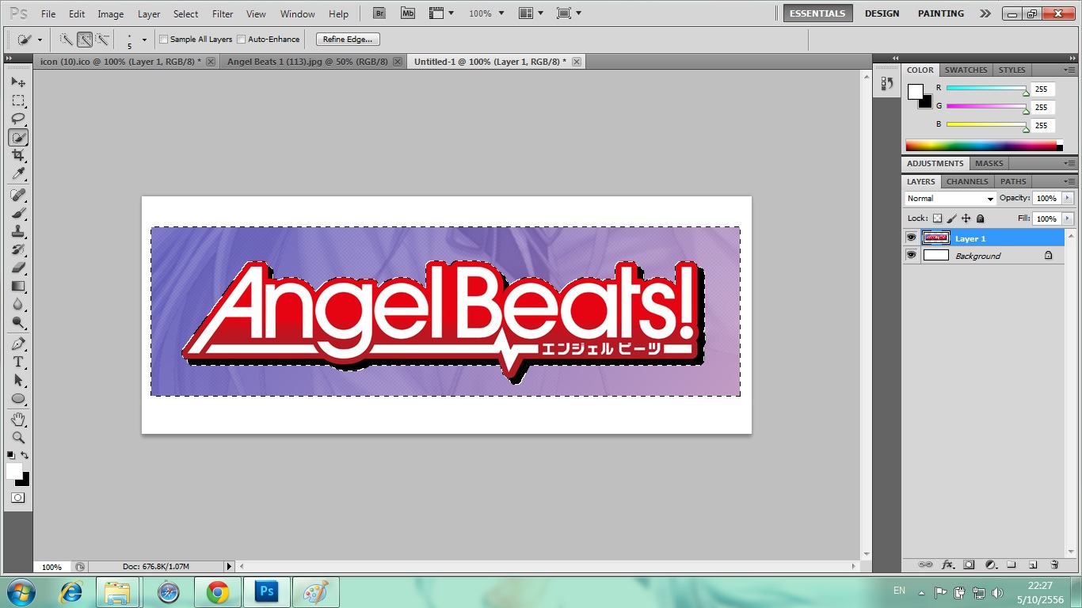
Task: Select the Spot Healing Brush tool
Action: point(18,195)
